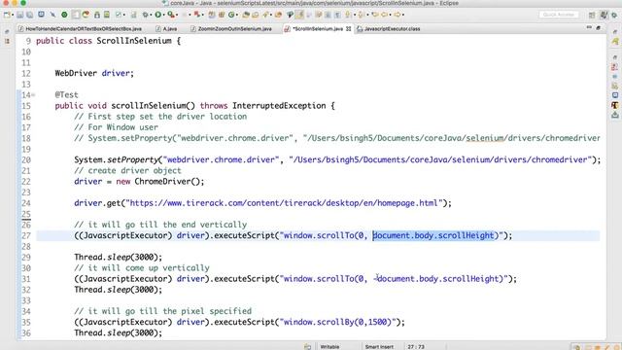Viewport: 622px width, 350px height.
Task: Click Last Edit Location icon
Action: [374, 15]
